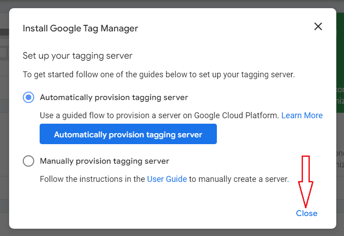Screen dimensions: 344x236
Task: Click the "Follow the instructions in the" text
Action: (x=92, y=179)
